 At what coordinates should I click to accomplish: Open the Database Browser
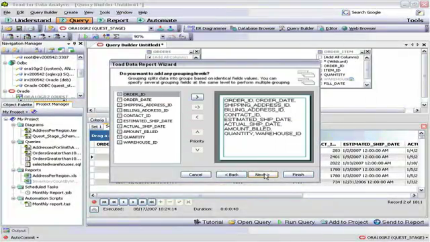(253, 28)
